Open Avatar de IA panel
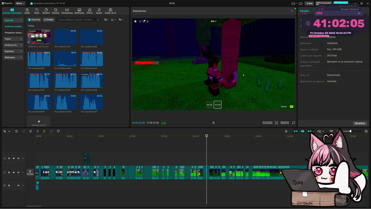 click(x=110, y=11)
